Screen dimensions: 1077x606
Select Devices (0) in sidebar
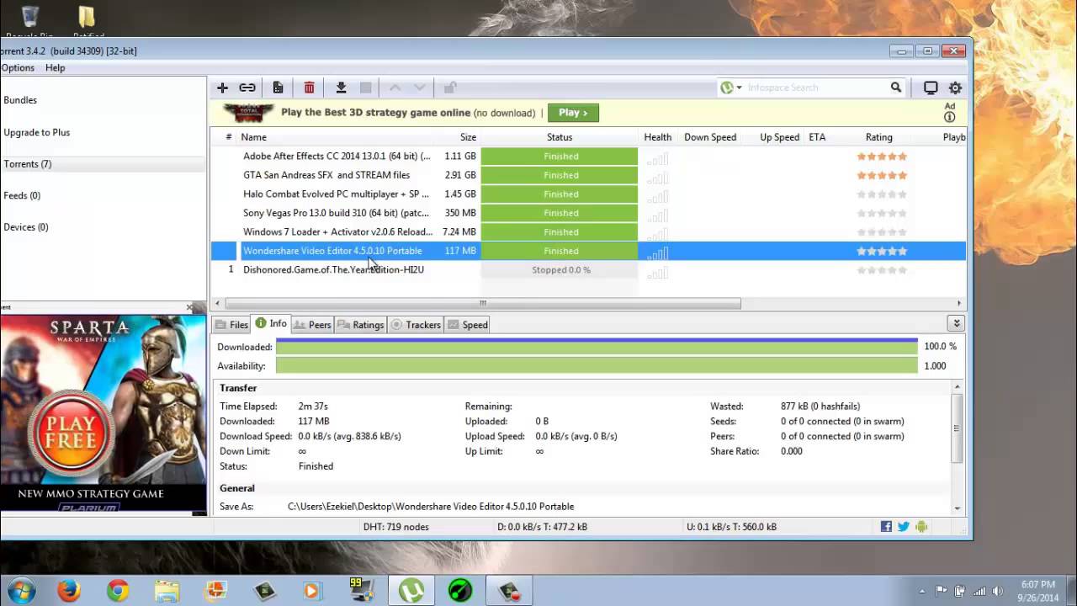[x=26, y=227]
